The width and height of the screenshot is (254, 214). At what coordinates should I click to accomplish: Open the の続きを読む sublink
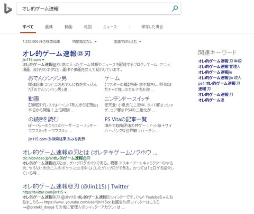pos(43,119)
